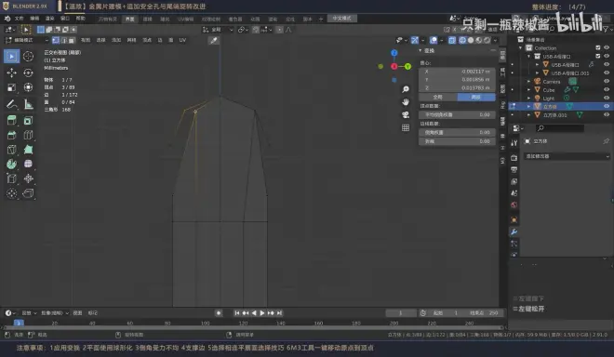Click the zoom magnifier viewport icon
Viewport: 614px width, 357px height.
[x=406, y=89]
